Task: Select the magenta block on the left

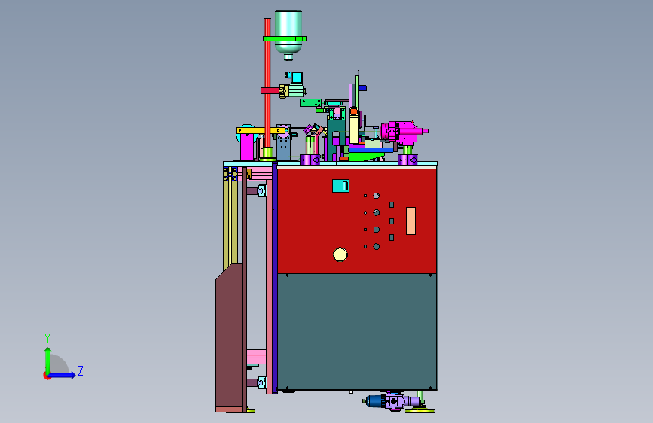Action: (247, 147)
